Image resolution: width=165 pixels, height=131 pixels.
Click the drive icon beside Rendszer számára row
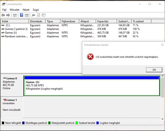point(3,36)
